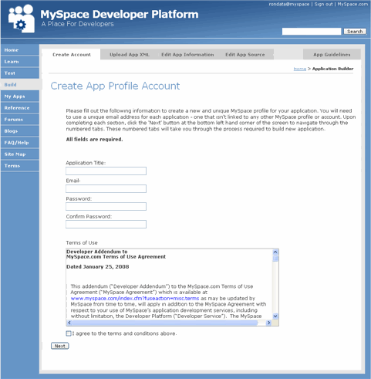Open the Test sidebar item
The width and height of the screenshot is (371, 379).
click(x=20, y=73)
